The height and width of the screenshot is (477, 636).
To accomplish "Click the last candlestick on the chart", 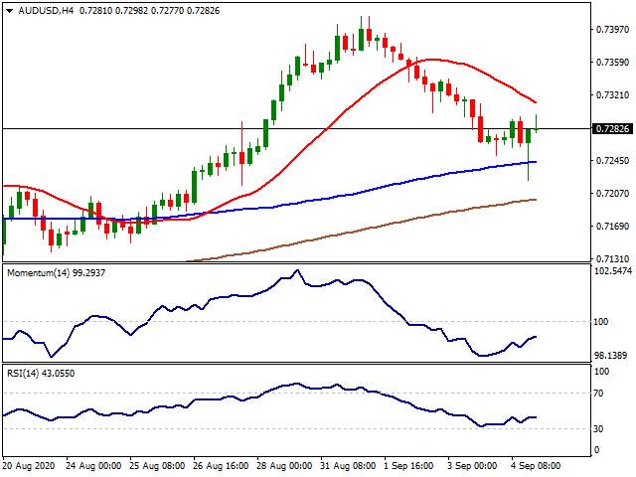I will 537,123.
